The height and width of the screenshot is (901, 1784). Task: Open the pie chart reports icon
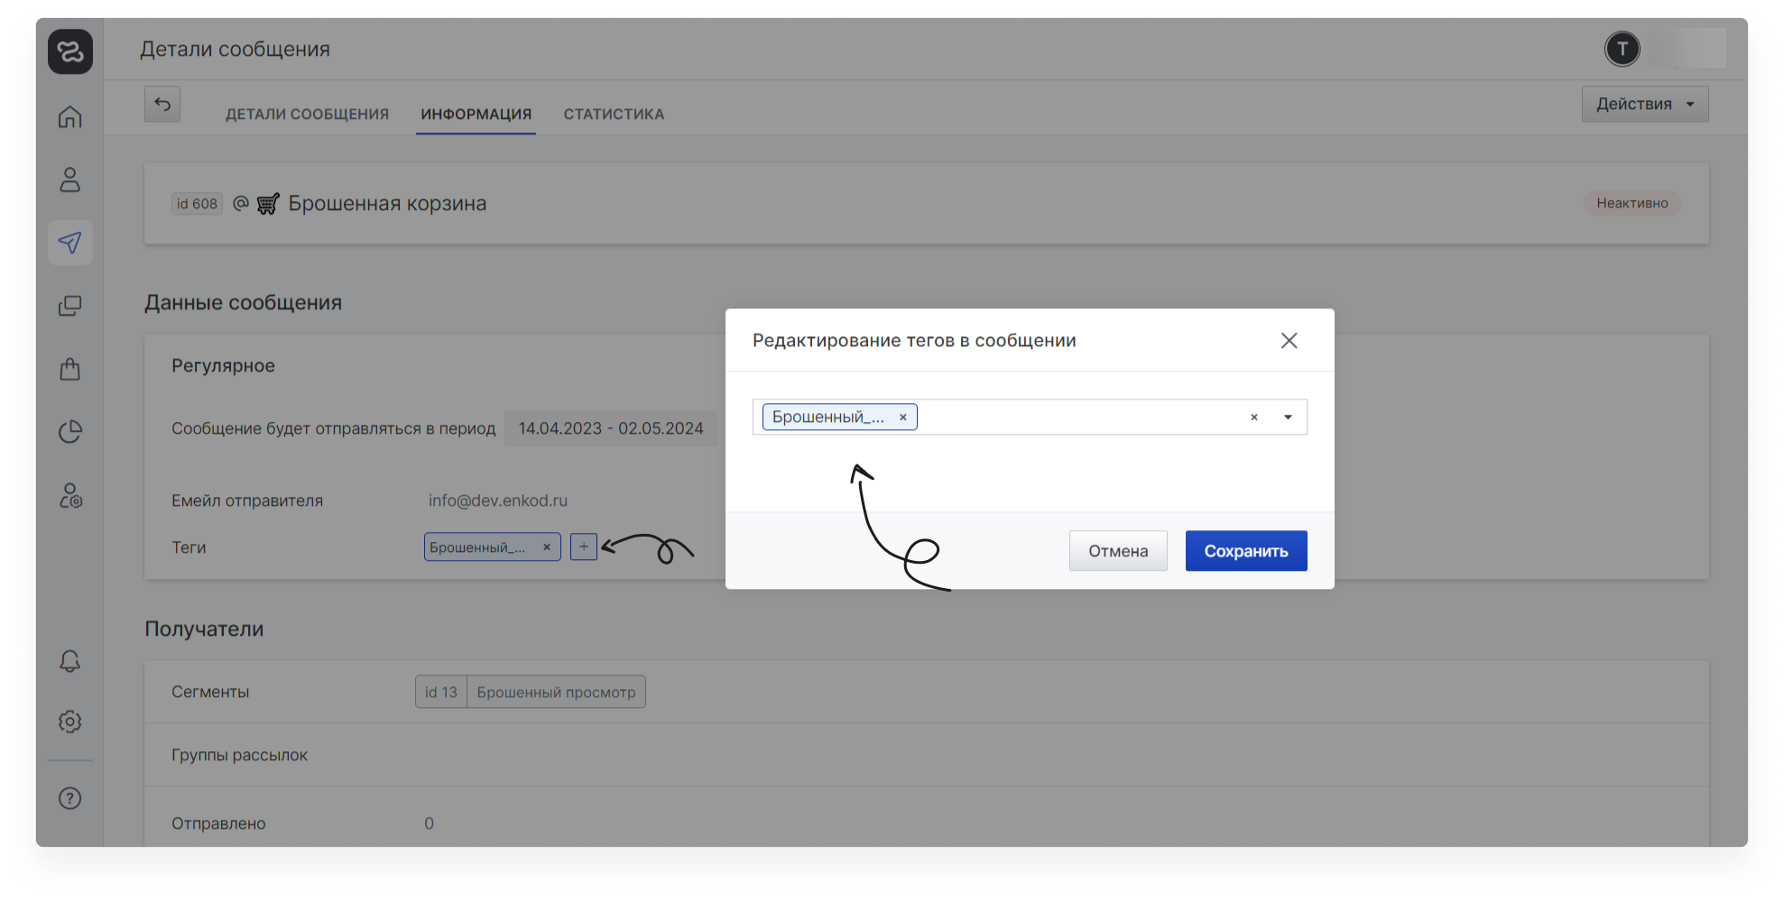(x=70, y=432)
